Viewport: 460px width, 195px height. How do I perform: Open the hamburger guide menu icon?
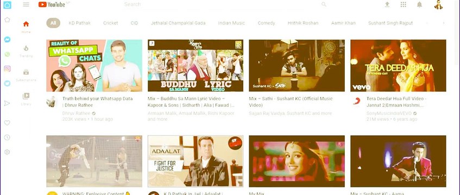click(26, 4)
